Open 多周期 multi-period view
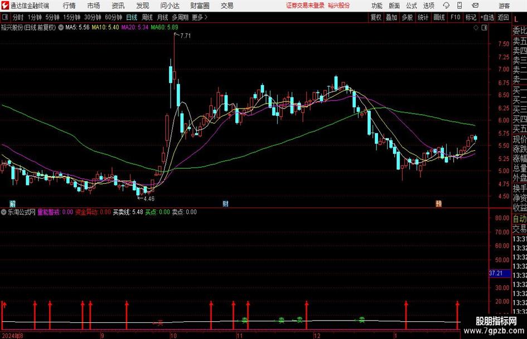This screenshot has height=339, width=527. (180, 17)
